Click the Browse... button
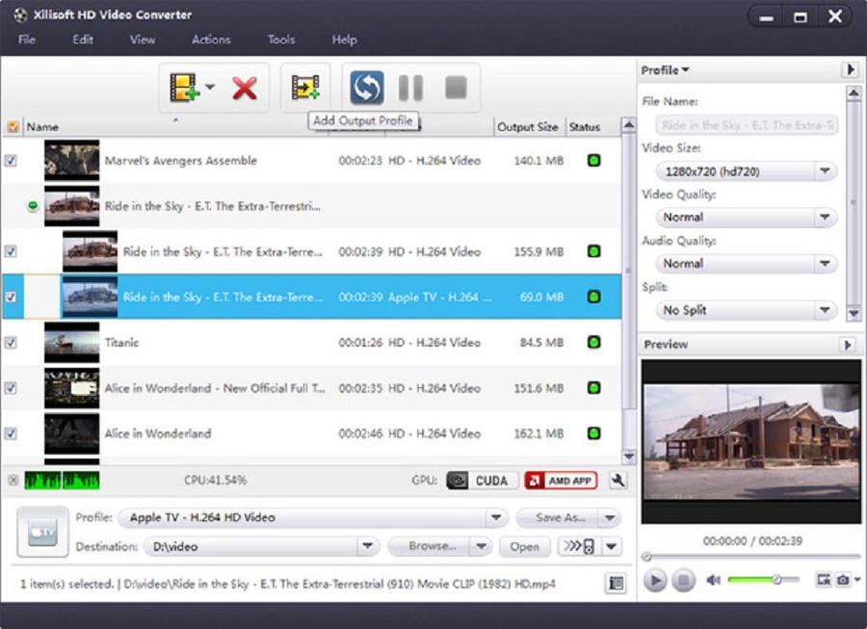Image resolution: width=867 pixels, height=629 pixels. pos(432,546)
